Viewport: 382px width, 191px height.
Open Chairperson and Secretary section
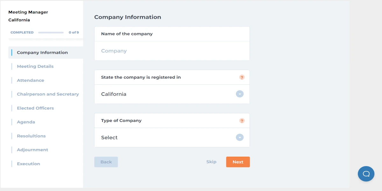[x=48, y=94]
